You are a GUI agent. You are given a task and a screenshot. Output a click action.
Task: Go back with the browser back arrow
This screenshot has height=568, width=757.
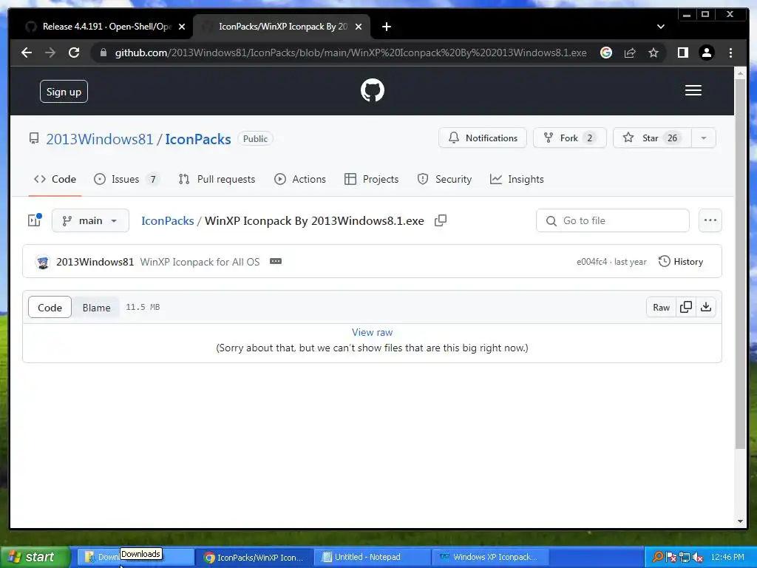coord(27,53)
